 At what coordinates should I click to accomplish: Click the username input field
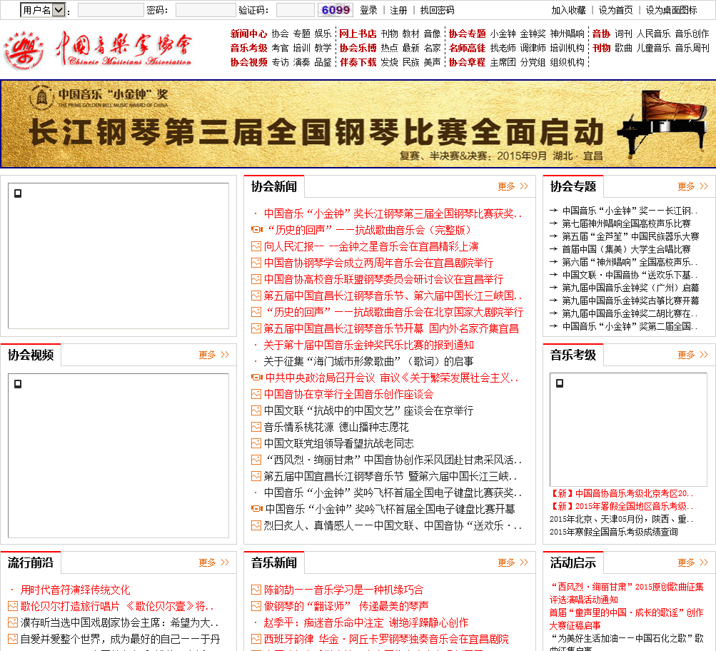click(x=111, y=10)
